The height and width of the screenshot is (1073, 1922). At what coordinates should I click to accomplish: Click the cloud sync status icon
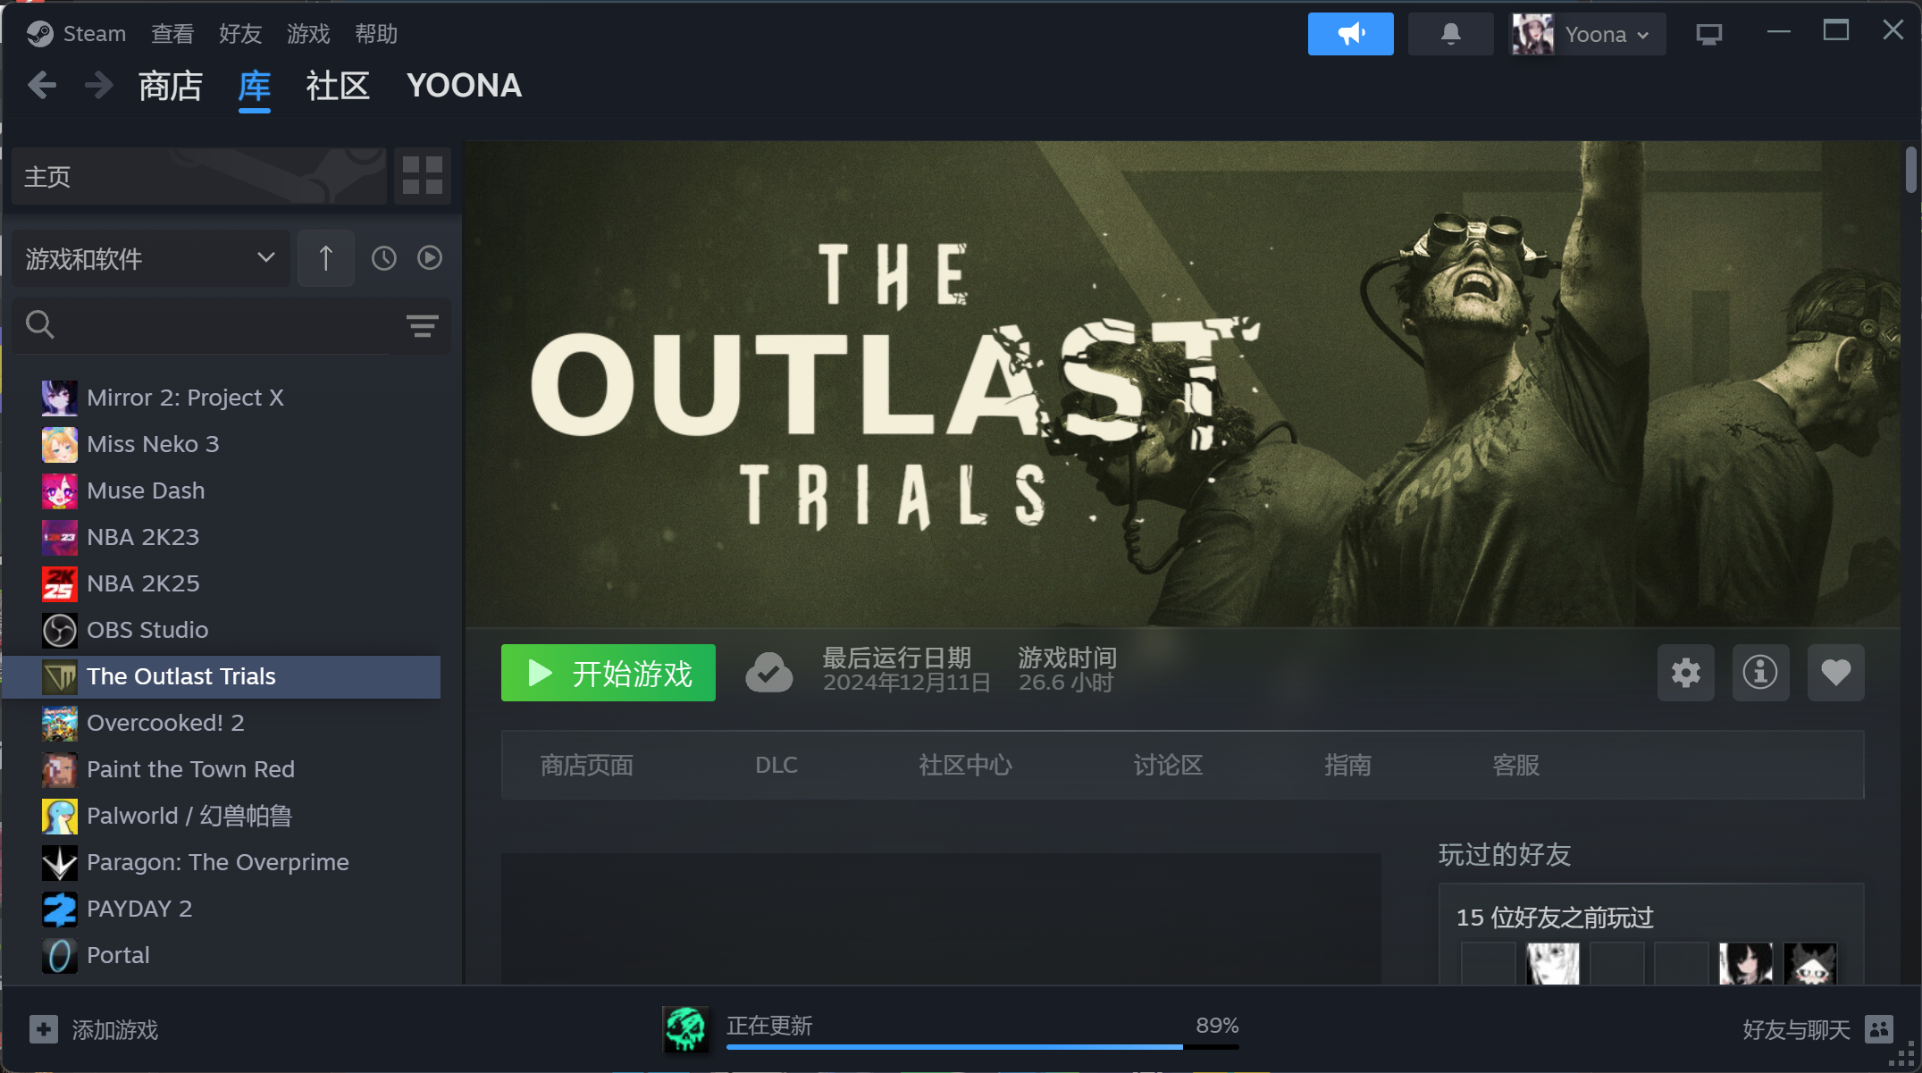[768, 673]
